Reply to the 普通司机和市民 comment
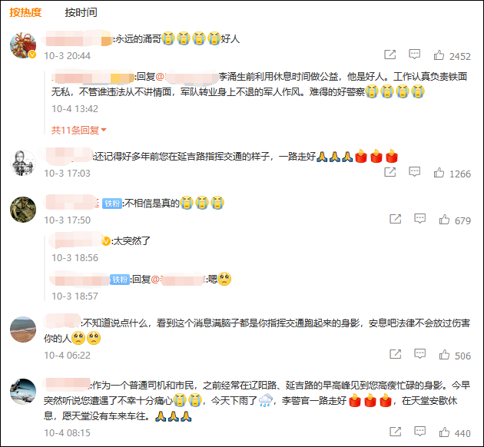The width and height of the screenshot is (484, 447). 419,432
